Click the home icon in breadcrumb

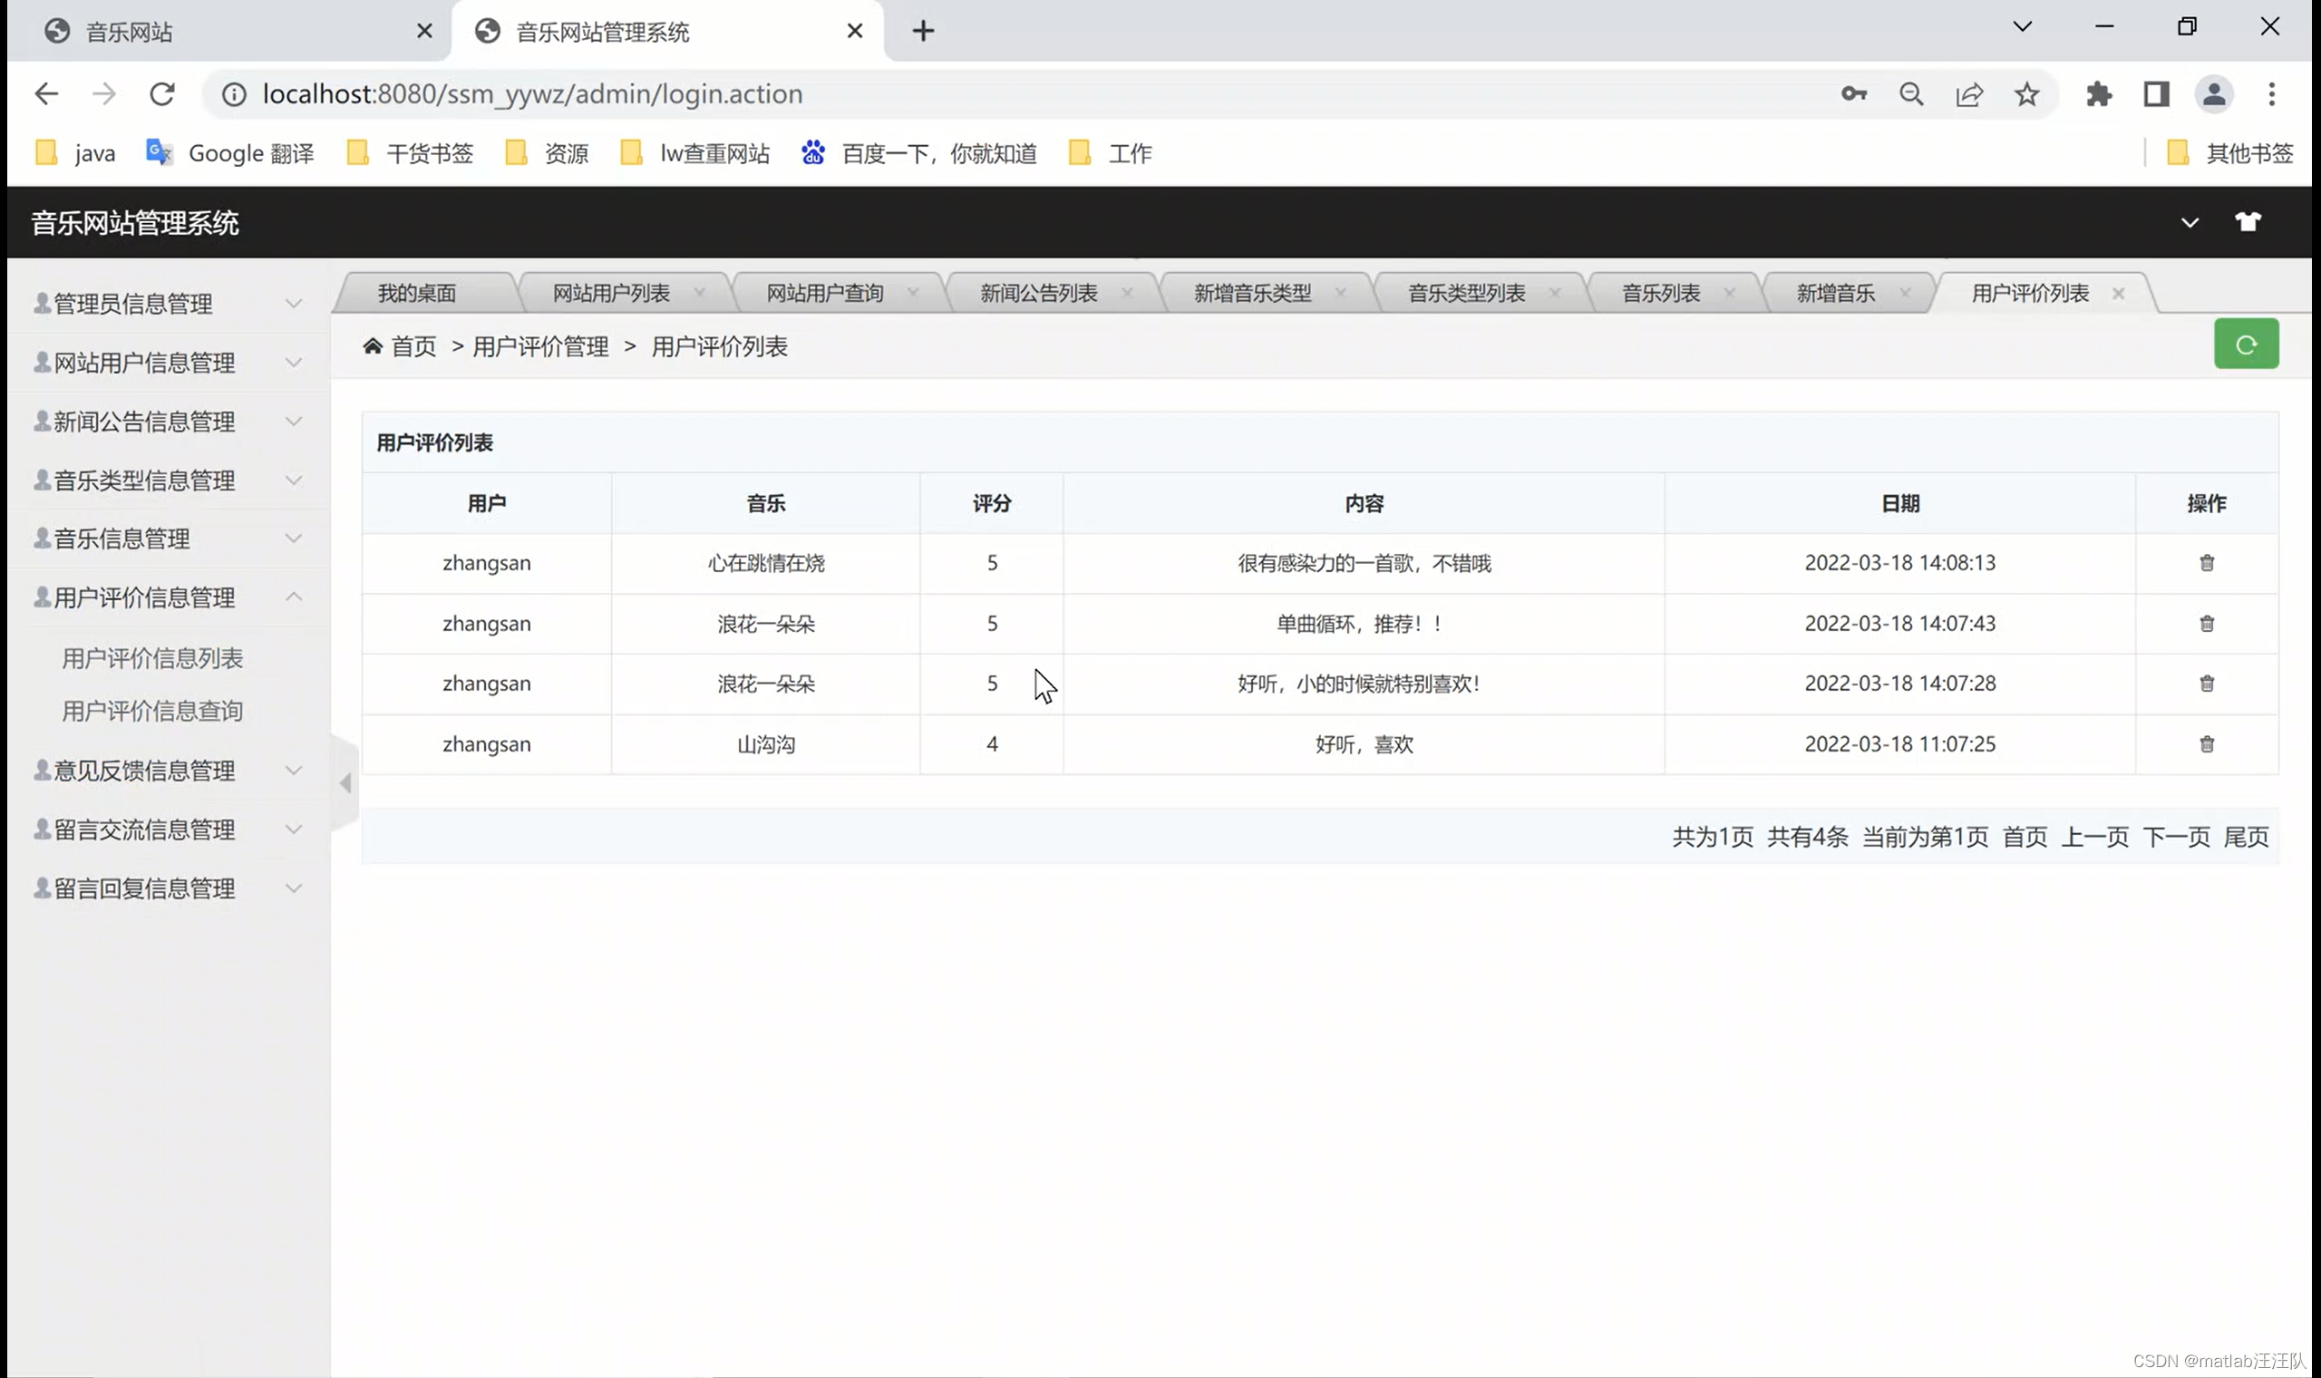(373, 346)
